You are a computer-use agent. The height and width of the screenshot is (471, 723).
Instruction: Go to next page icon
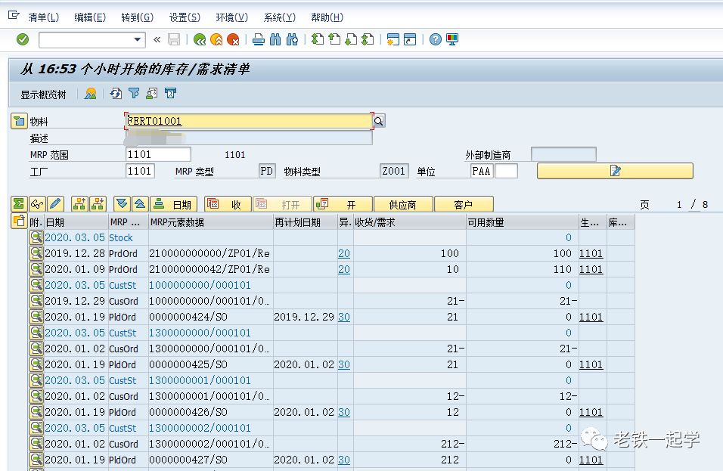click(x=351, y=39)
